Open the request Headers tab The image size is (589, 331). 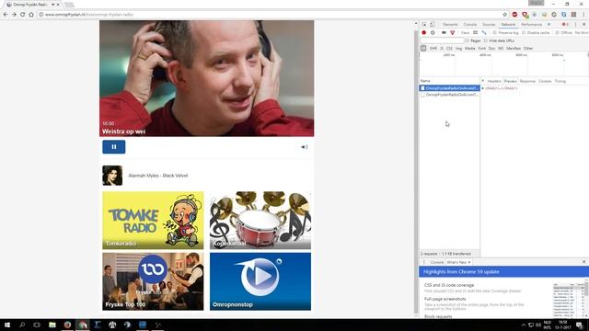coord(494,81)
